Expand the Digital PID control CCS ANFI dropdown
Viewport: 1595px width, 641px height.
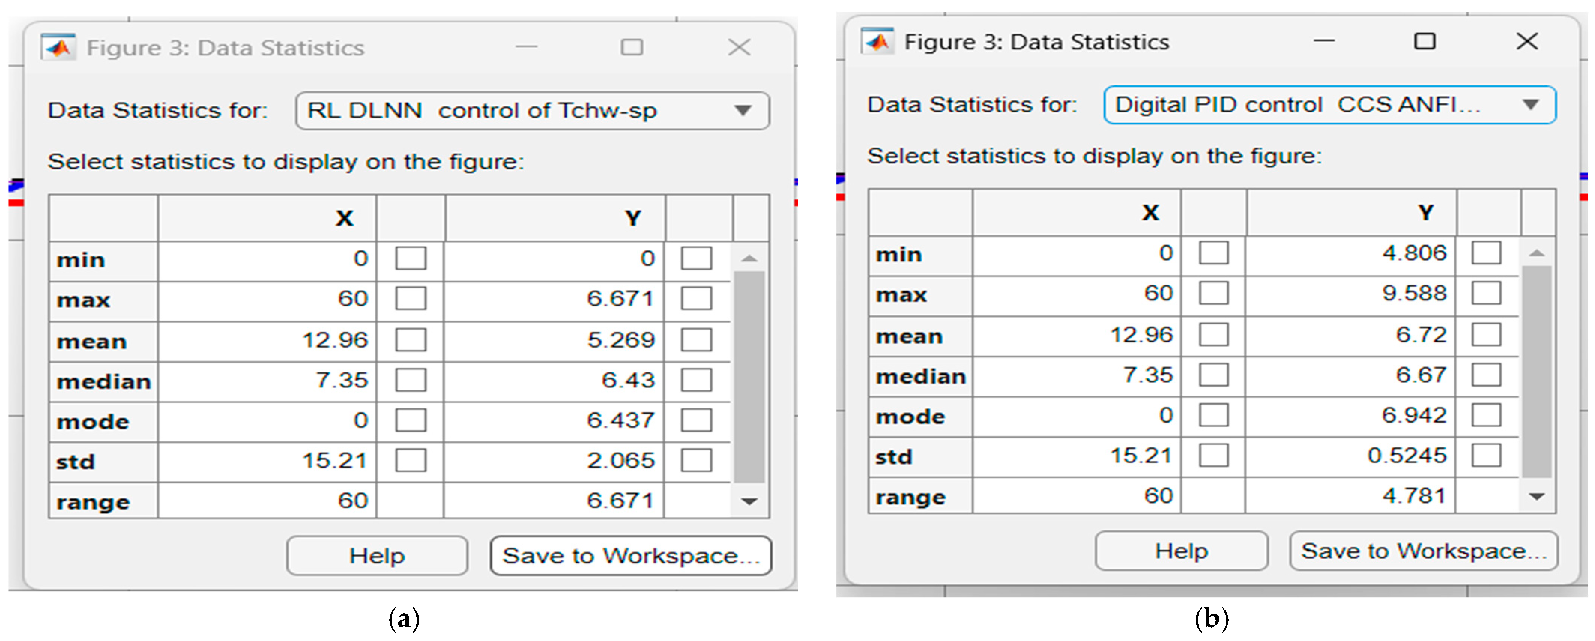[1329, 105]
